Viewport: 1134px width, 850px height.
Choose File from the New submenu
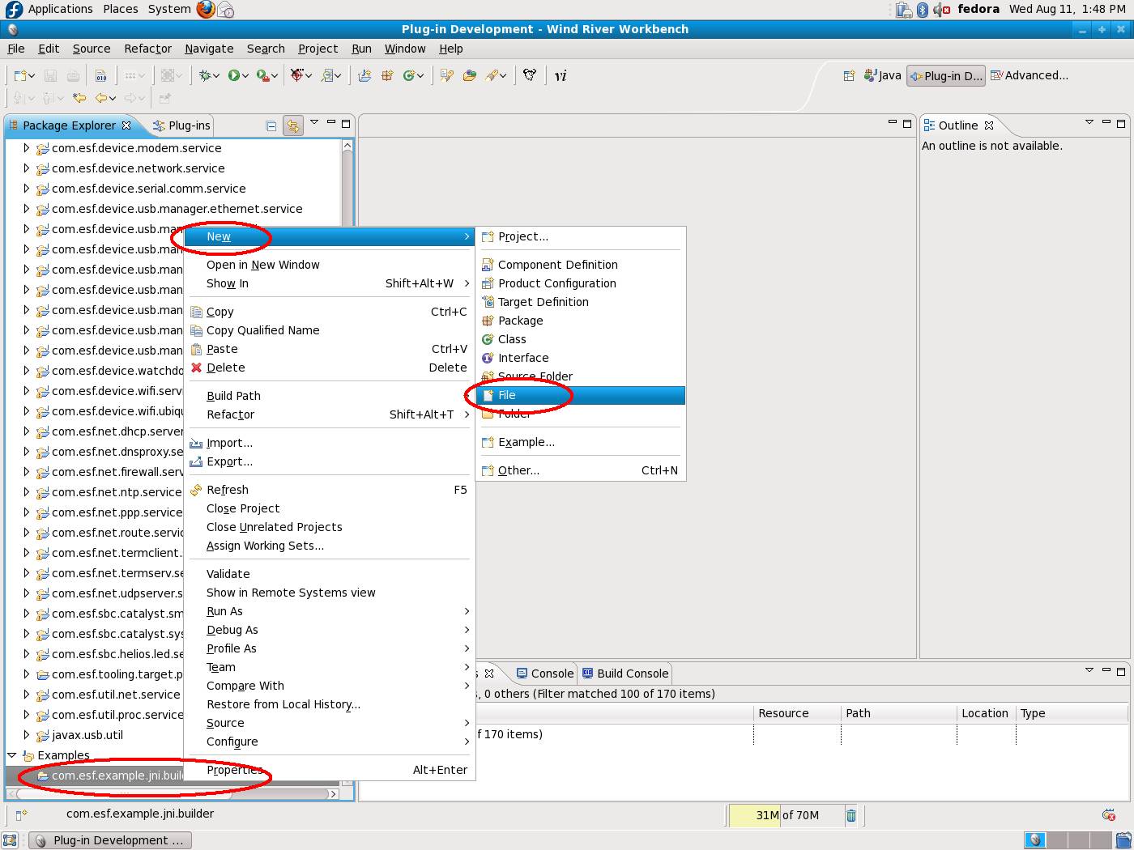pos(581,395)
